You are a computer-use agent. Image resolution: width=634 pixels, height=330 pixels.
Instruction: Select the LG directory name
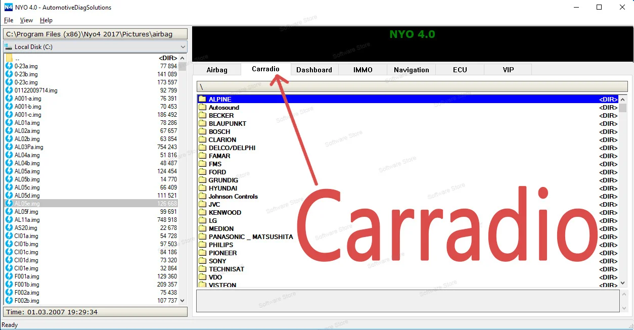pos(213,221)
